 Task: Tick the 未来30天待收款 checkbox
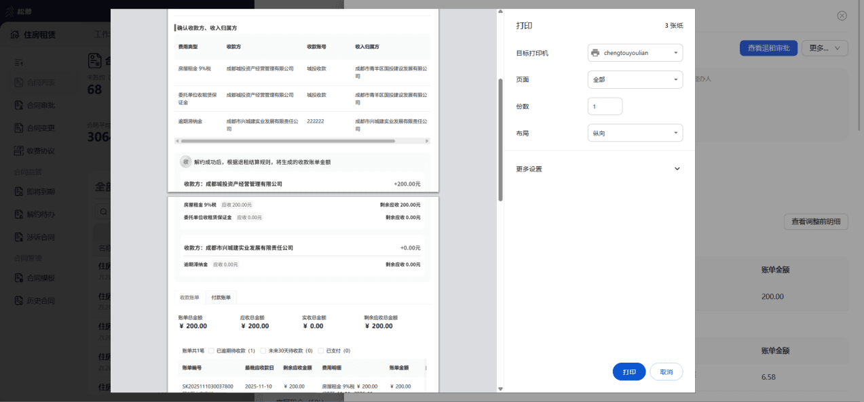(x=262, y=350)
